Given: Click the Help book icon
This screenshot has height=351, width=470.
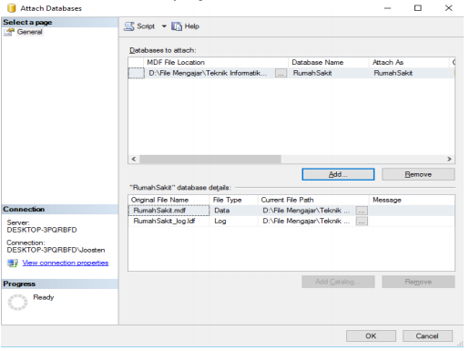Looking at the screenshot, I should click(x=177, y=26).
